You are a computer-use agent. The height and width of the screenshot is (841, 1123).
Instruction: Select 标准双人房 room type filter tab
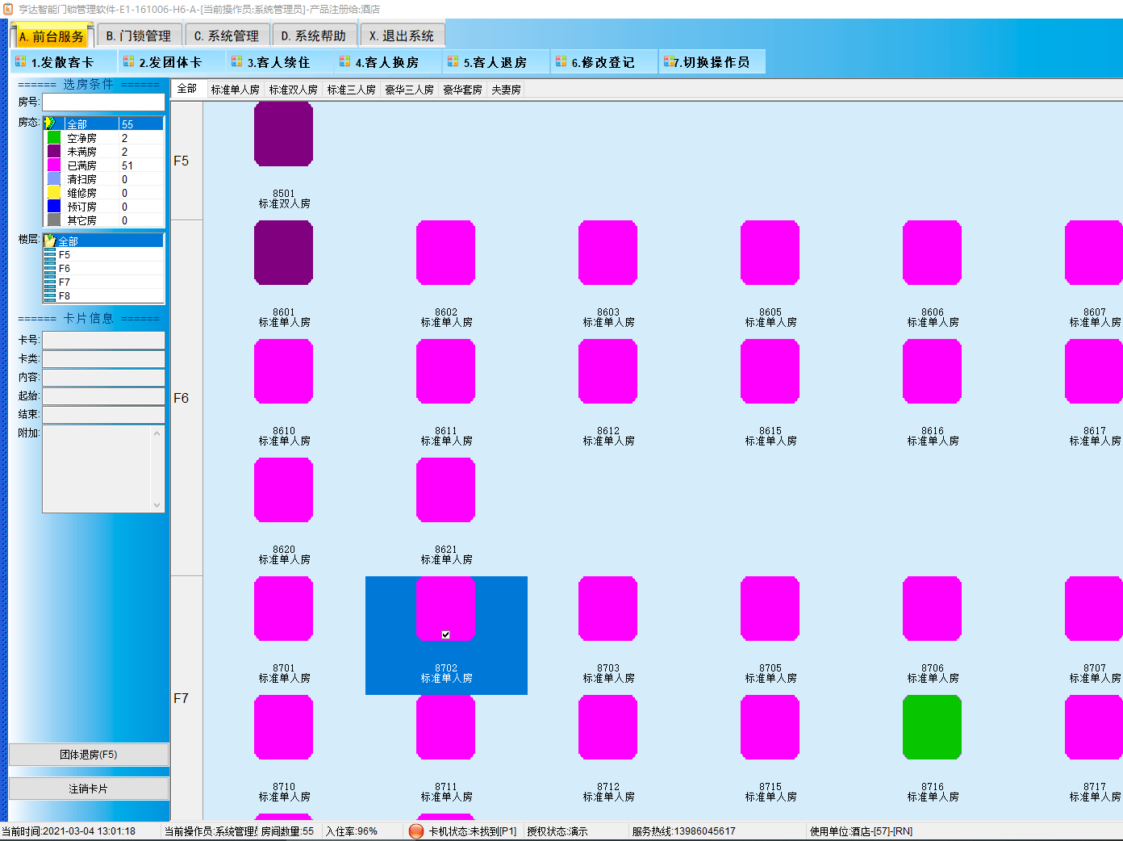(294, 90)
